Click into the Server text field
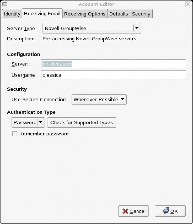Screen dimensions: 193x224 click(x=113, y=64)
